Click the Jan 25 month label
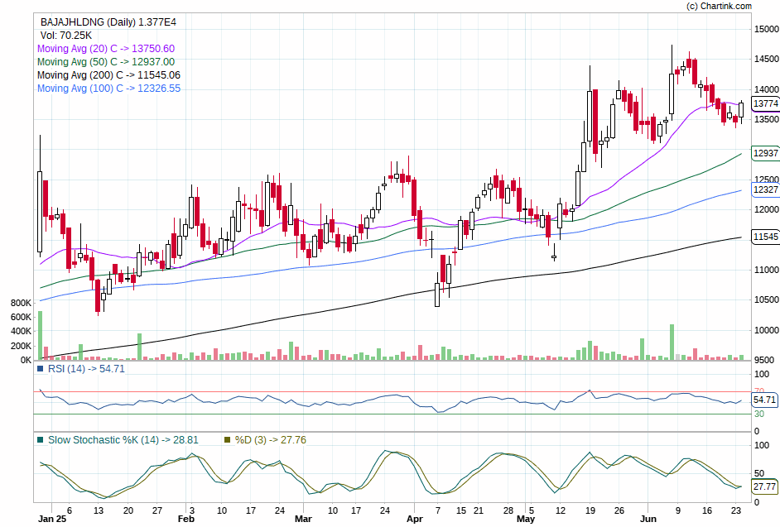780x527 pixels. 52,519
